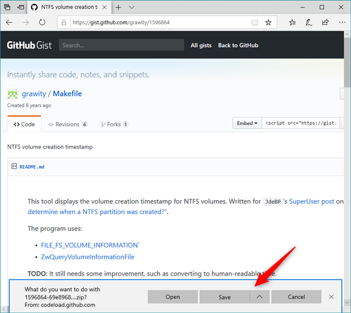Show tab previews chevron

click(132, 8)
